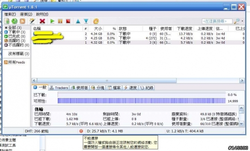Click detail pane scroll up arrow
This screenshot has width=250, height=151.
pos(241,108)
